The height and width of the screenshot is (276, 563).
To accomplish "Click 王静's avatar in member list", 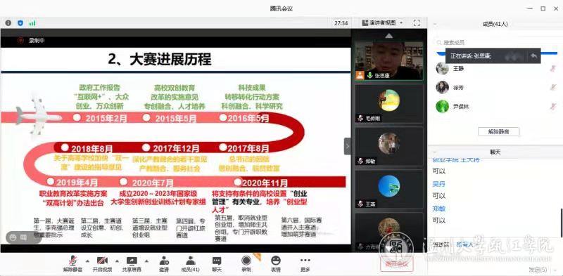I will pos(443,68).
